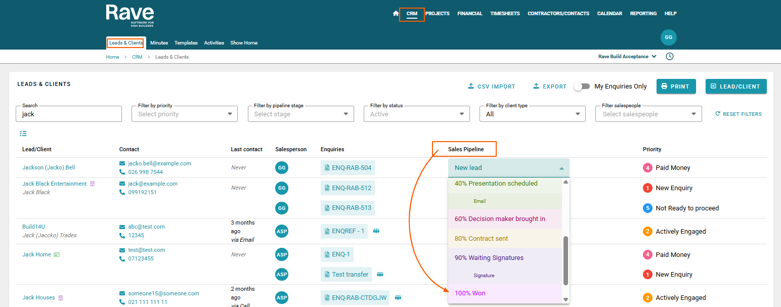Click email icon for someone15@someone.com
Screen dimensions: 781x307
click(122, 293)
